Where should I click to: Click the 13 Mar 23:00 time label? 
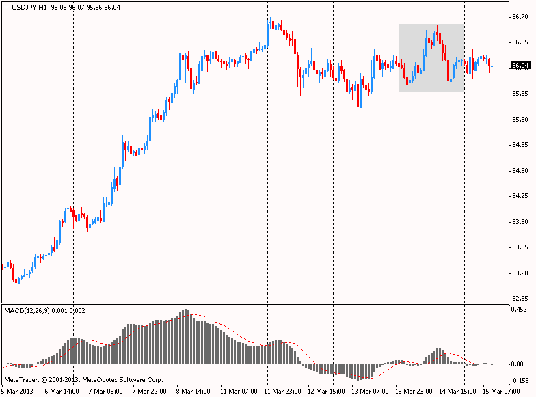(414, 391)
